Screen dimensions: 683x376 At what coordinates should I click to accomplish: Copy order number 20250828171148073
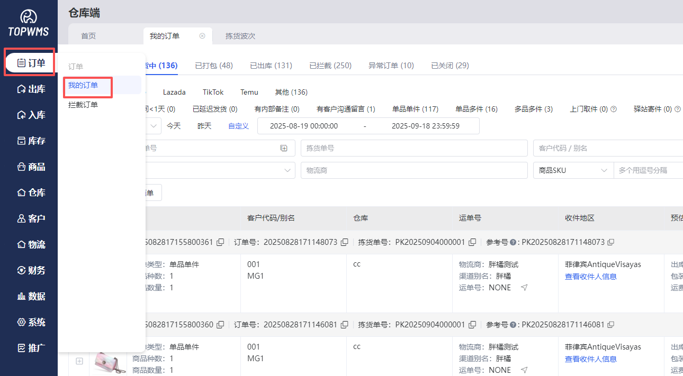pos(345,242)
